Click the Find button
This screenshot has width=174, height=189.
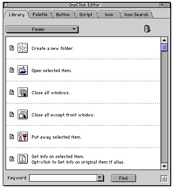click(x=124, y=178)
